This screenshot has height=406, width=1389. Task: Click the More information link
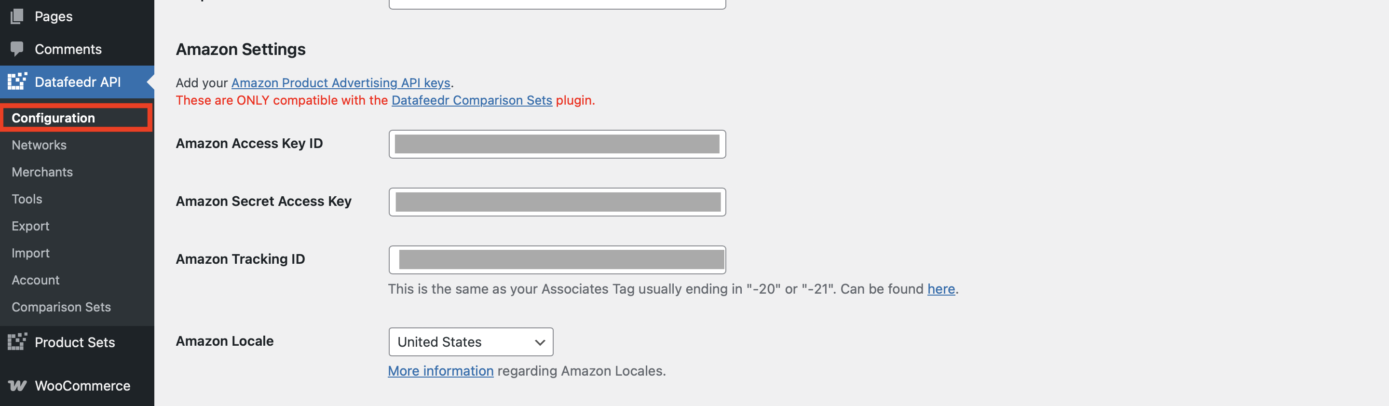pos(440,370)
